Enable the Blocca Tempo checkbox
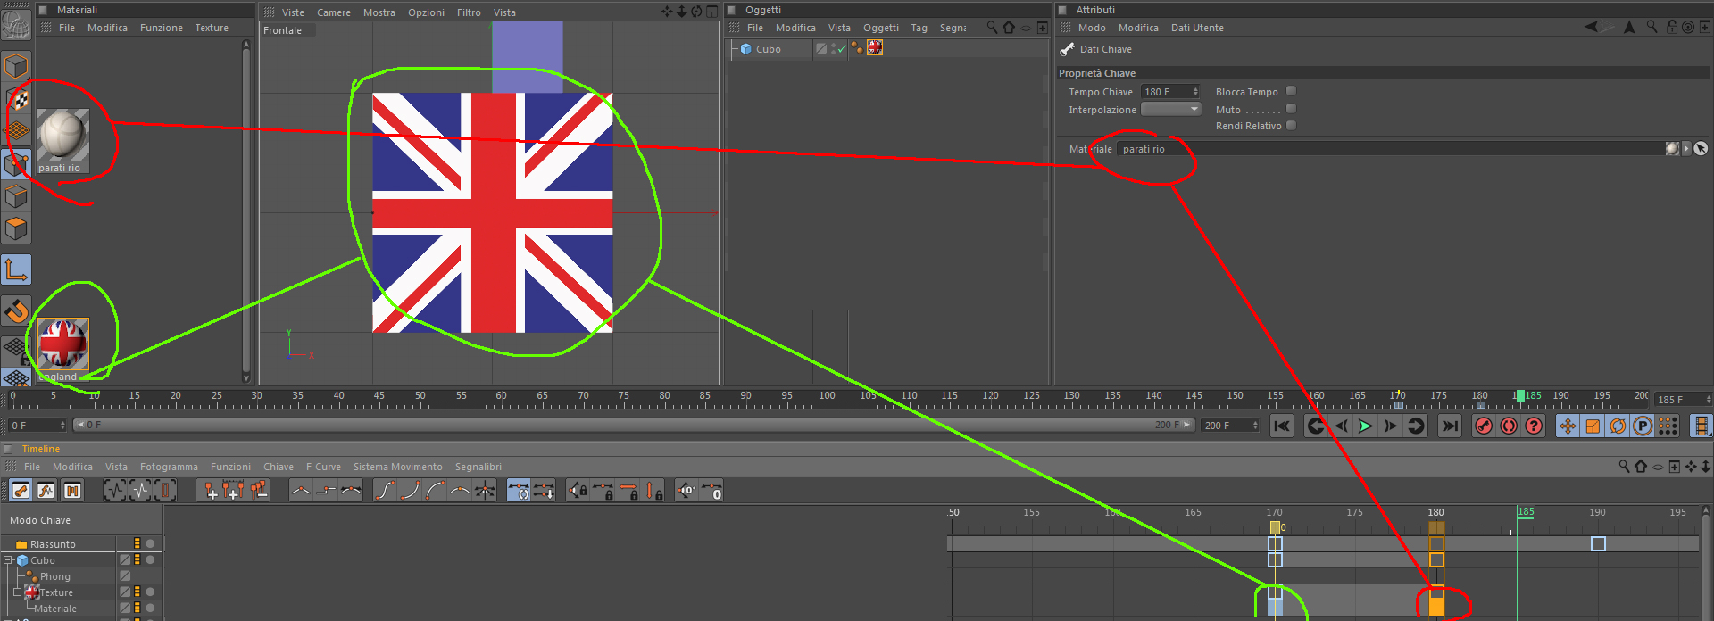 [1291, 91]
